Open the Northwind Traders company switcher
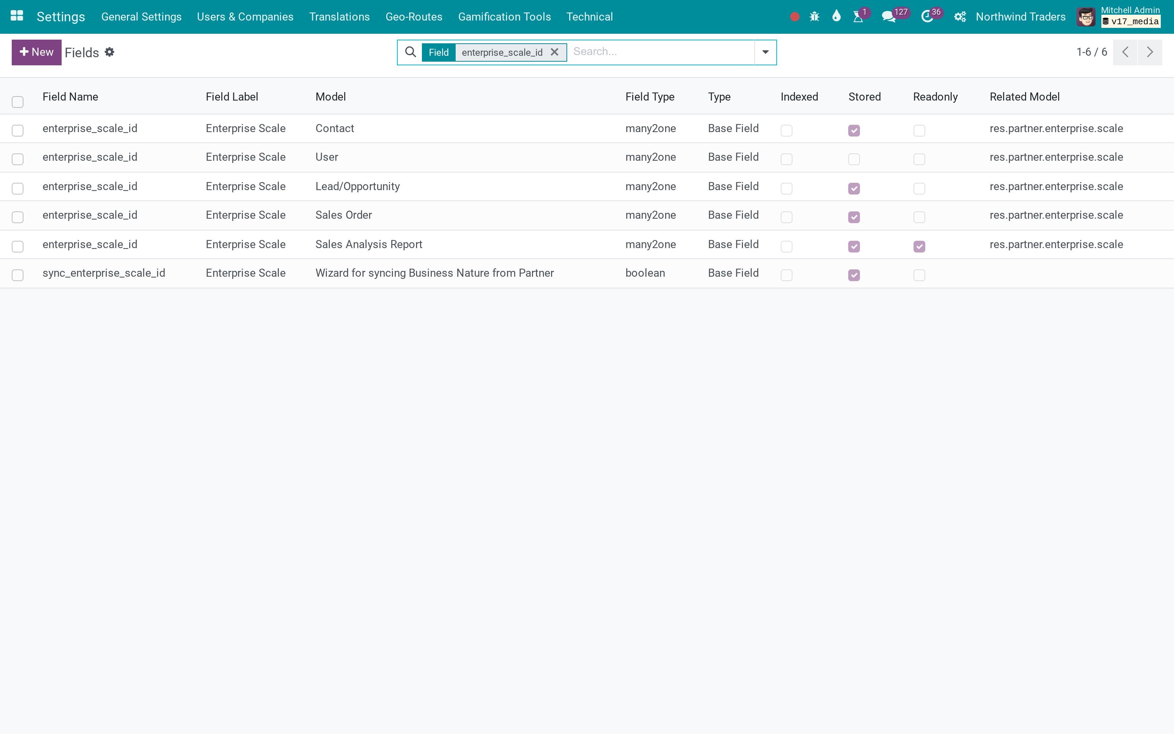The height and width of the screenshot is (734, 1174). (x=1021, y=17)
